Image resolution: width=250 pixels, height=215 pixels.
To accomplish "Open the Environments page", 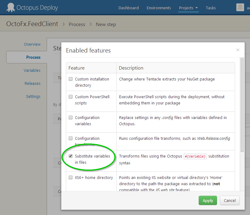I will click(x=159, y=8).
